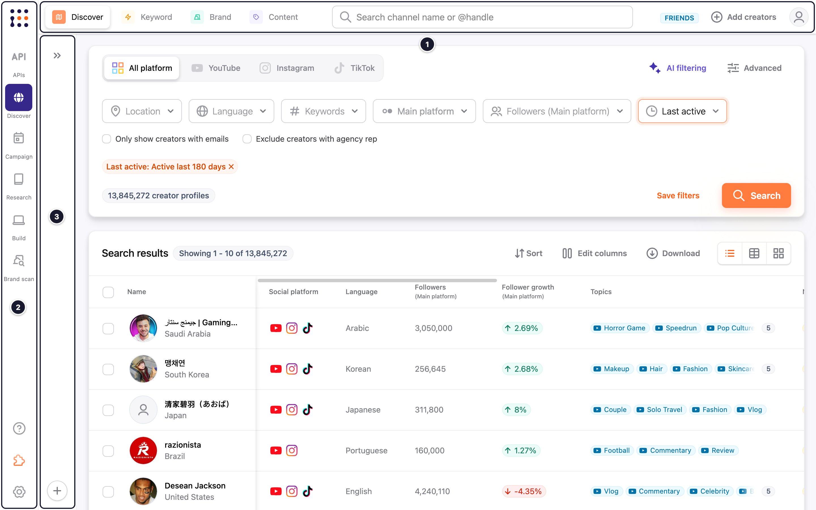Viewport: 816px width, 510px height.
Task: Click razionista's Instagram icon
Action: (292, 450)
